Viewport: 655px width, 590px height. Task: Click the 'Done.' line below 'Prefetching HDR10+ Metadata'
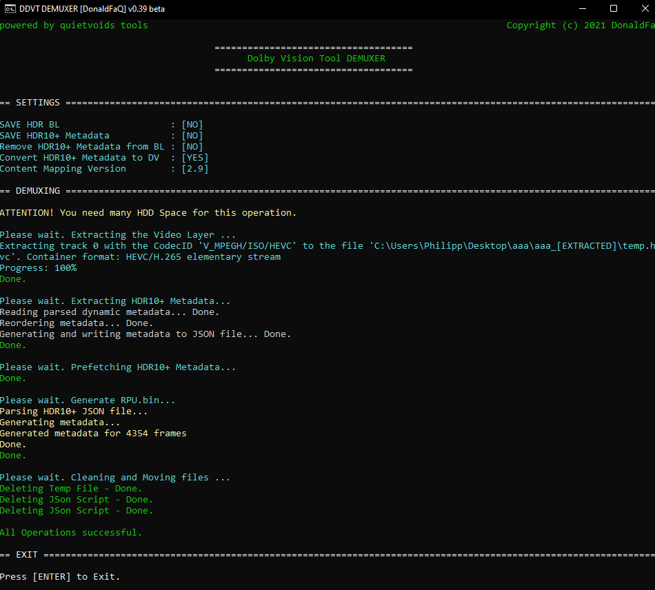pyautogui.click(x=13, y=378)
